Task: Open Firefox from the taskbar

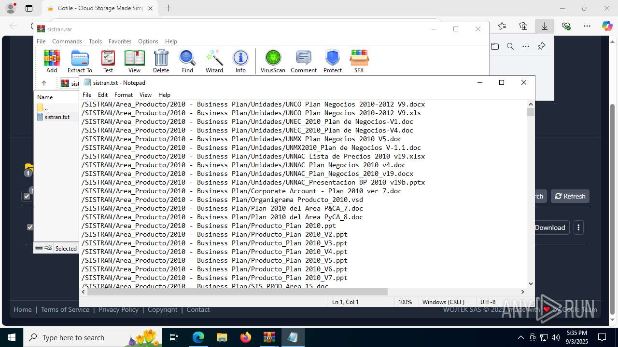Action: [x=246, y=337]
